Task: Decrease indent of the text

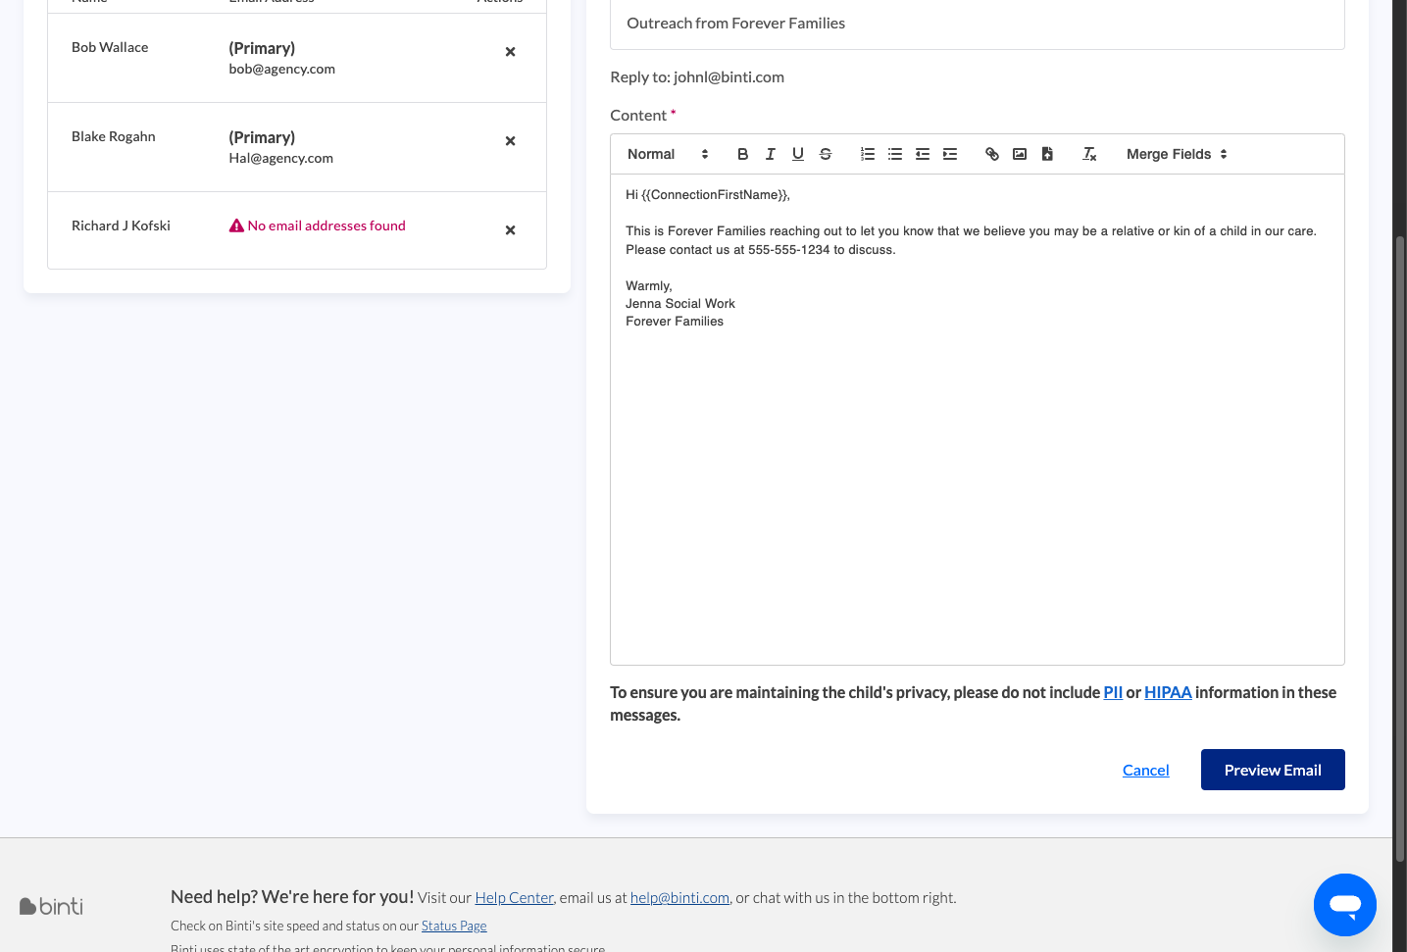Action: (x=923, y=154)
